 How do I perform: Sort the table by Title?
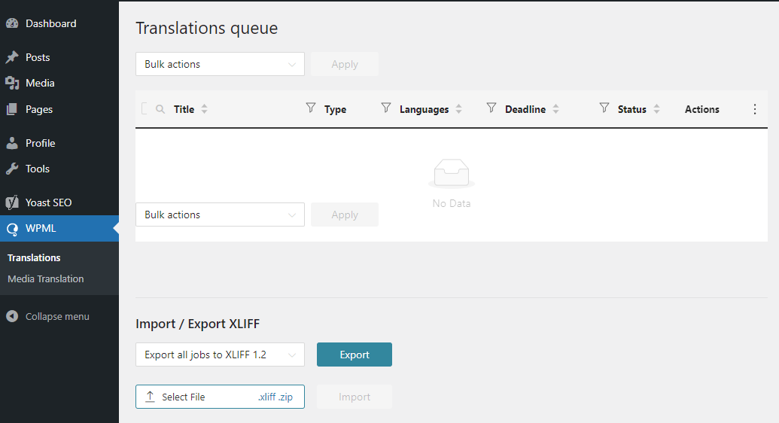point(204,109)
